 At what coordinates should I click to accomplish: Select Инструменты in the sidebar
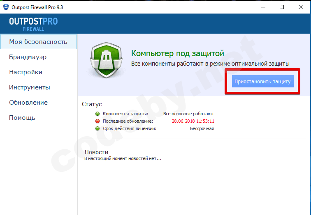click(x=30, y=87)
